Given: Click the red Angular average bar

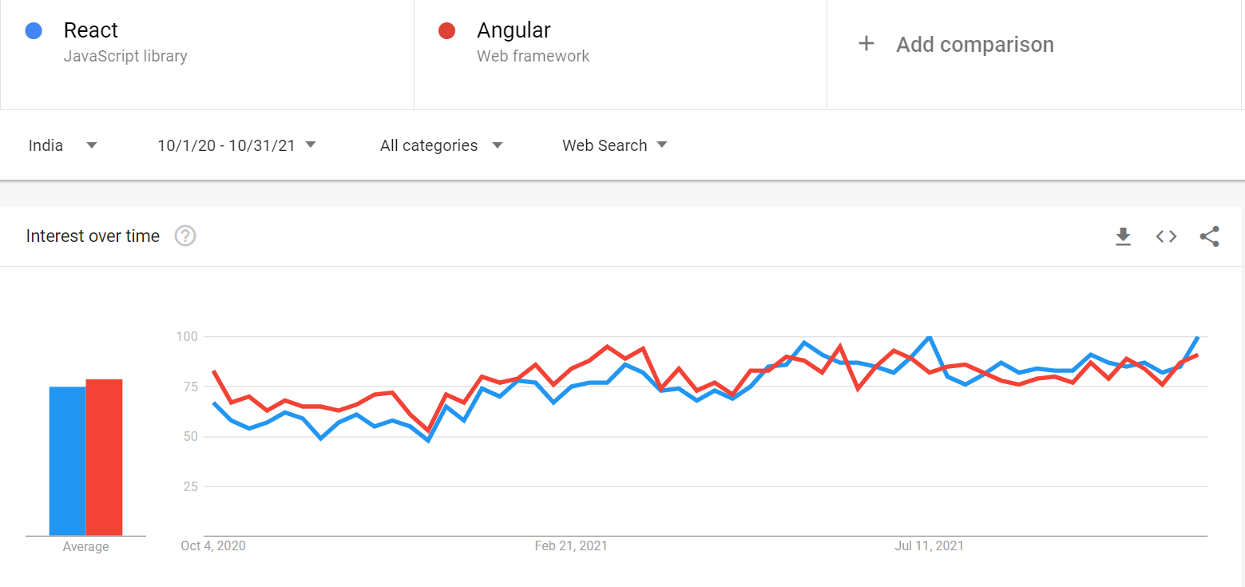Looking at the screenshot, I should (104, 458).
